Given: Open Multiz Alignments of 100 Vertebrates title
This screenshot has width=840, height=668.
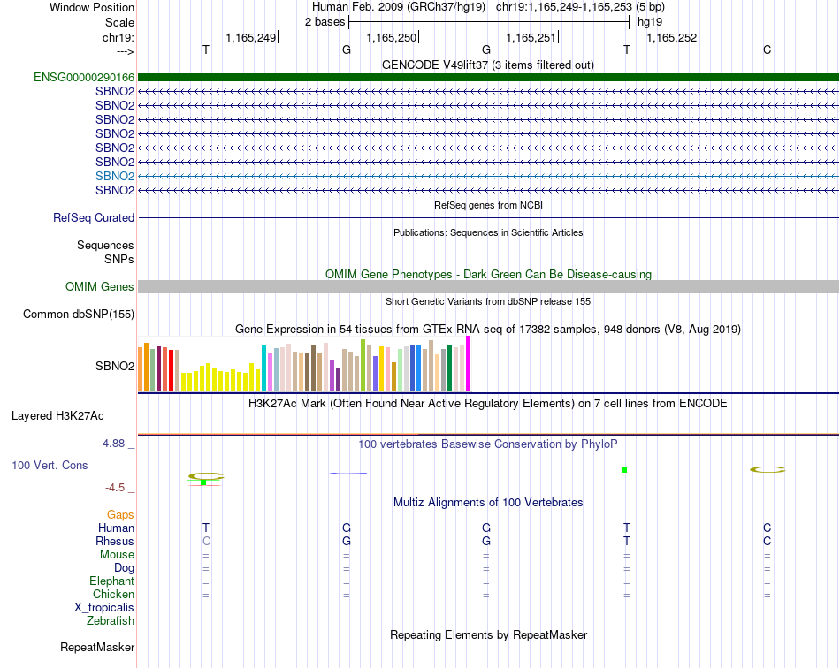Looking at the screenshot, I should [488, 503].
